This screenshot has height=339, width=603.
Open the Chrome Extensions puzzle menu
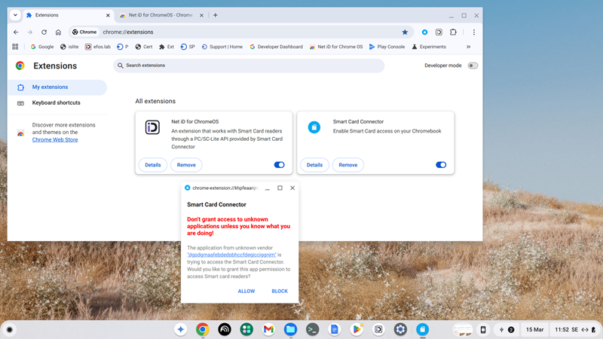click(453, 32)
